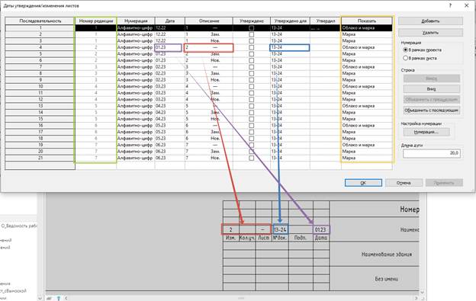
Task: Open the Показать dropdown in sequence row 1
Action: (x=367, y=28)
